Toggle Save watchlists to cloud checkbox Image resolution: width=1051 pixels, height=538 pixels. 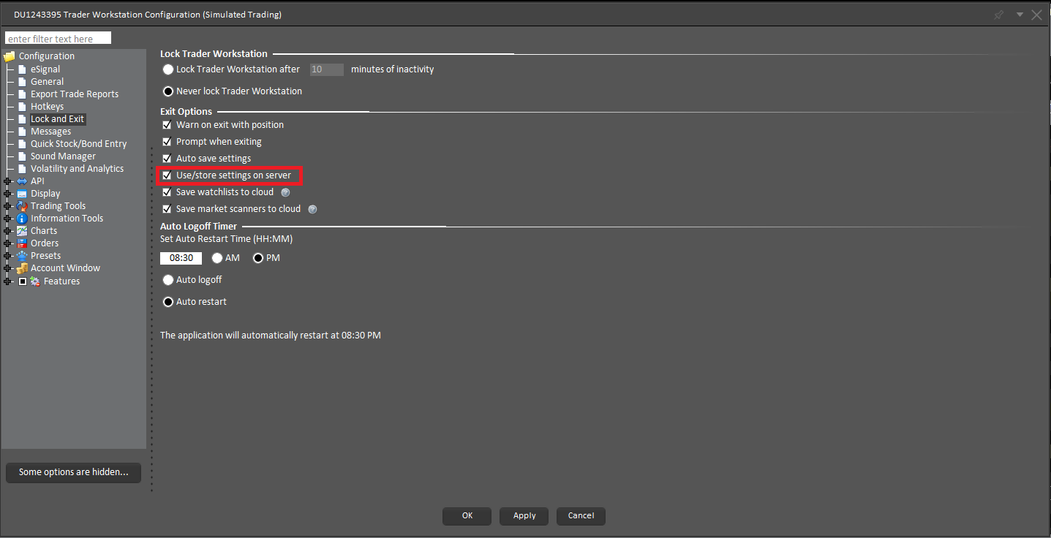click(x=167, y=192)
